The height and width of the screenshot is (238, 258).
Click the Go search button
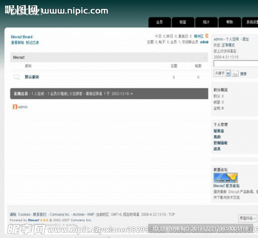coord(235,74)
